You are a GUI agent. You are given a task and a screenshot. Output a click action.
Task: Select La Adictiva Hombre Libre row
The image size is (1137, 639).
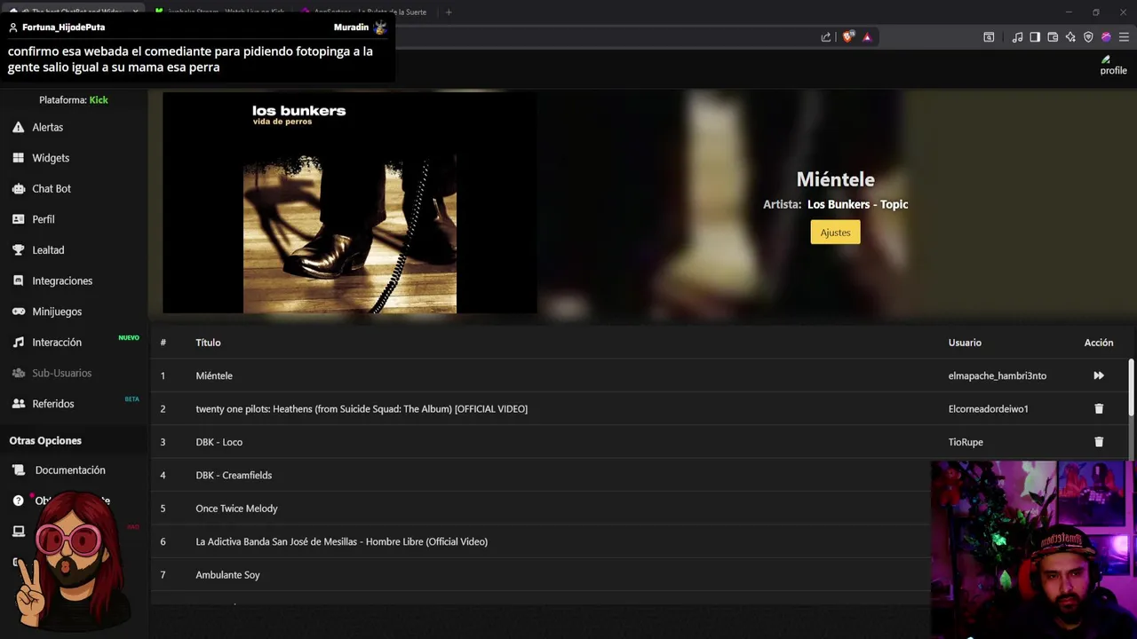tap(542, 541)
